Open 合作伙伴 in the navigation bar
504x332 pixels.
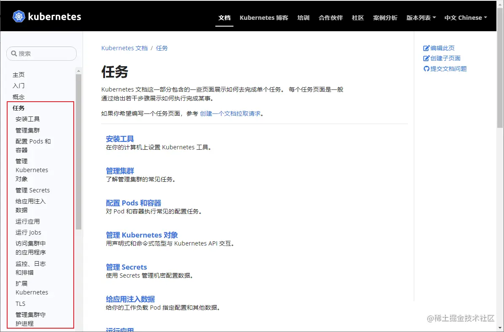coord(331,18)
